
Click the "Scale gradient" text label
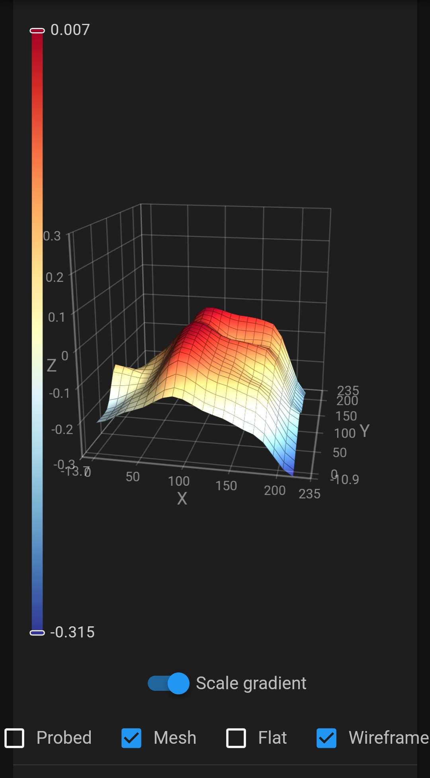click(251, 683)
